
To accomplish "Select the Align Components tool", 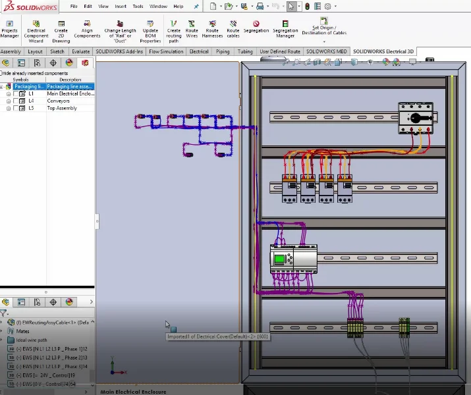I will (87, 29).
